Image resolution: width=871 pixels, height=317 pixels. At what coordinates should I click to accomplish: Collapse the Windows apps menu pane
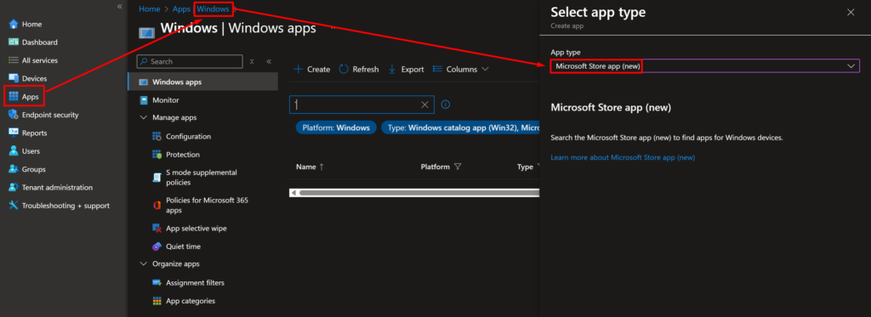(x=269, y=62)
